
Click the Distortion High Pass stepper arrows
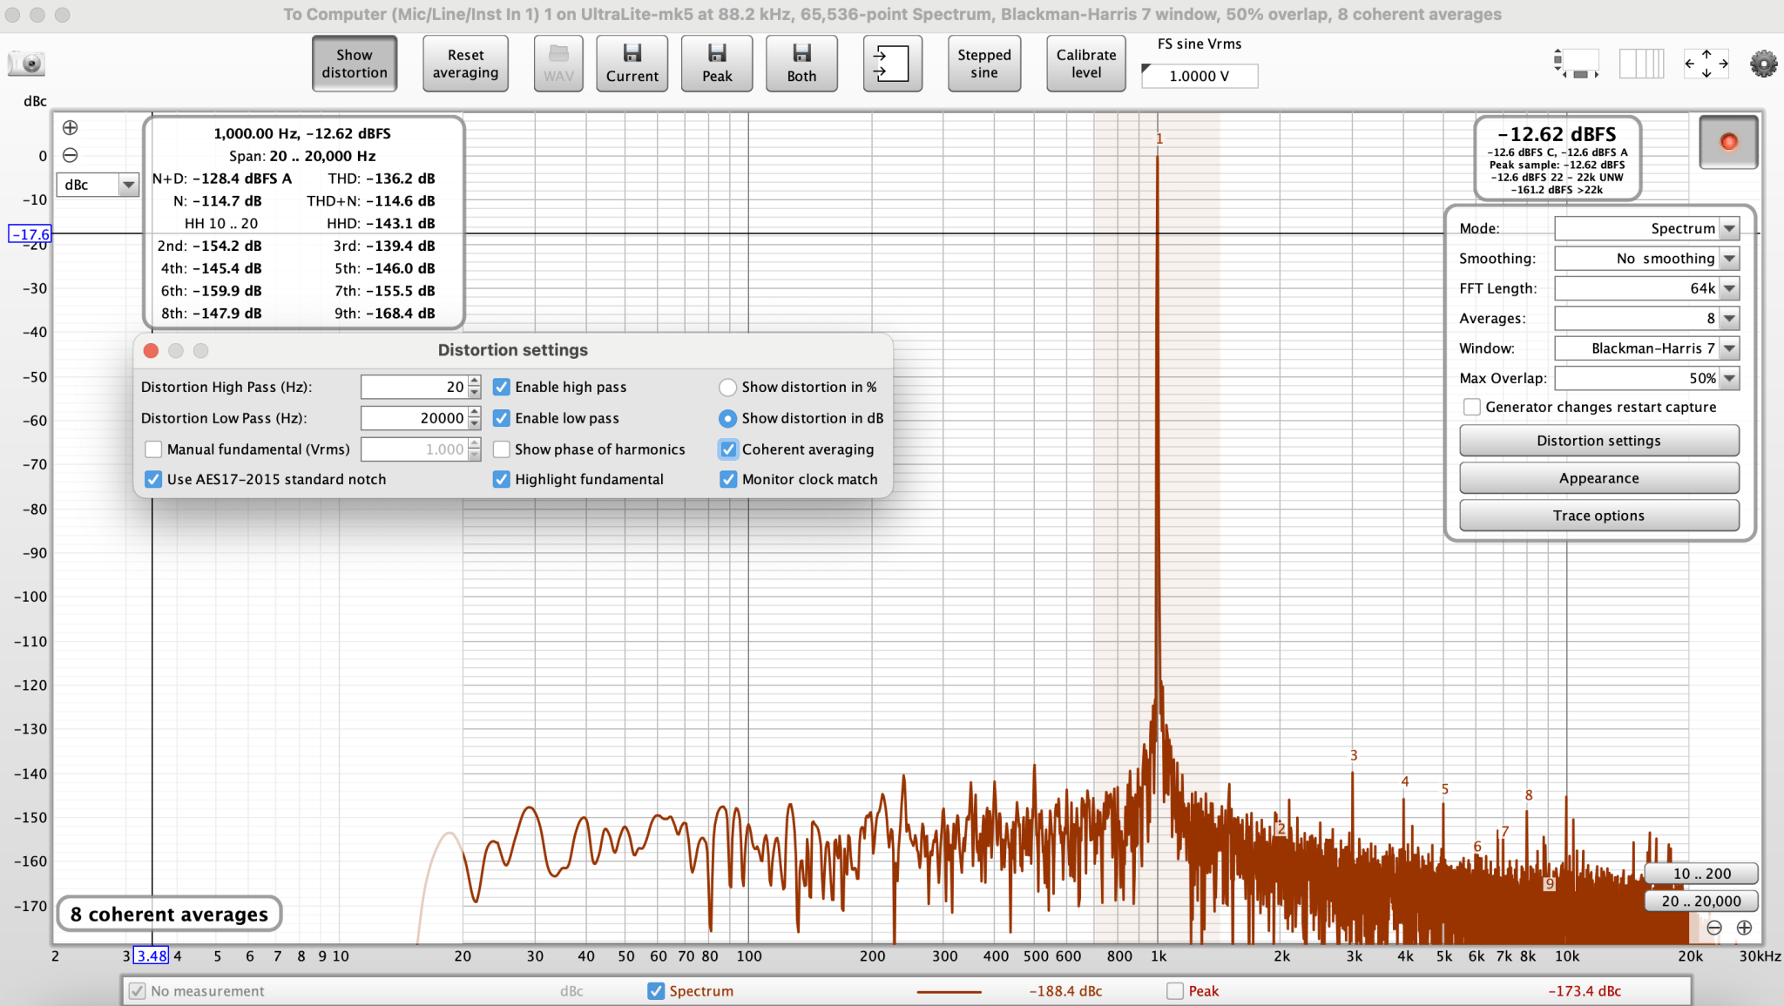(x=475, y=387)
